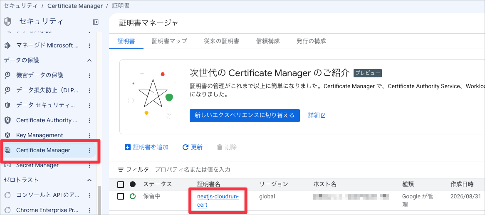Click the green pending status icon in row
This screenshot has width=485, height=215.
click(x=132, y=196)
